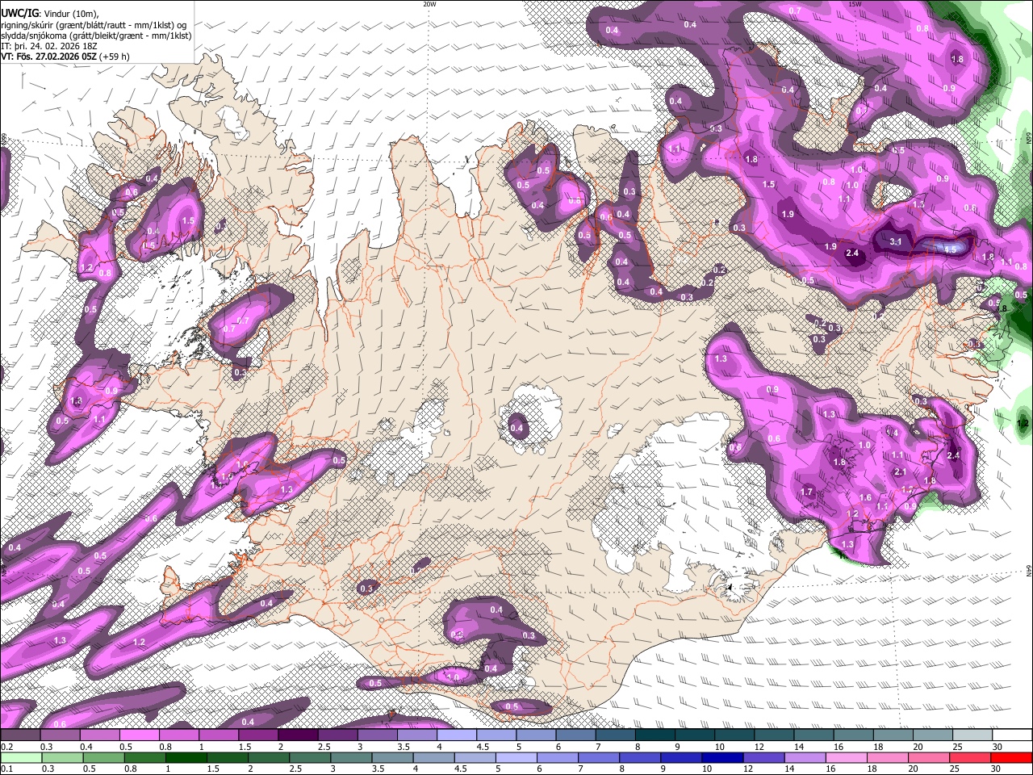Image resolution: width=1033 pixels, height=775 pixels.
Task: Click the '15W' longitude label on the map's top edge
Action: [x=855, y=4]
